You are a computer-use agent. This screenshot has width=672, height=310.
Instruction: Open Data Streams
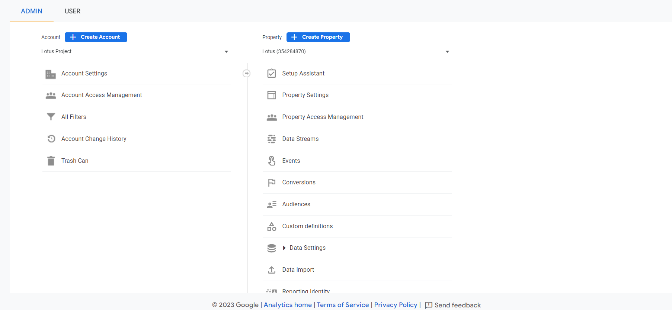(x=300, y=139)
